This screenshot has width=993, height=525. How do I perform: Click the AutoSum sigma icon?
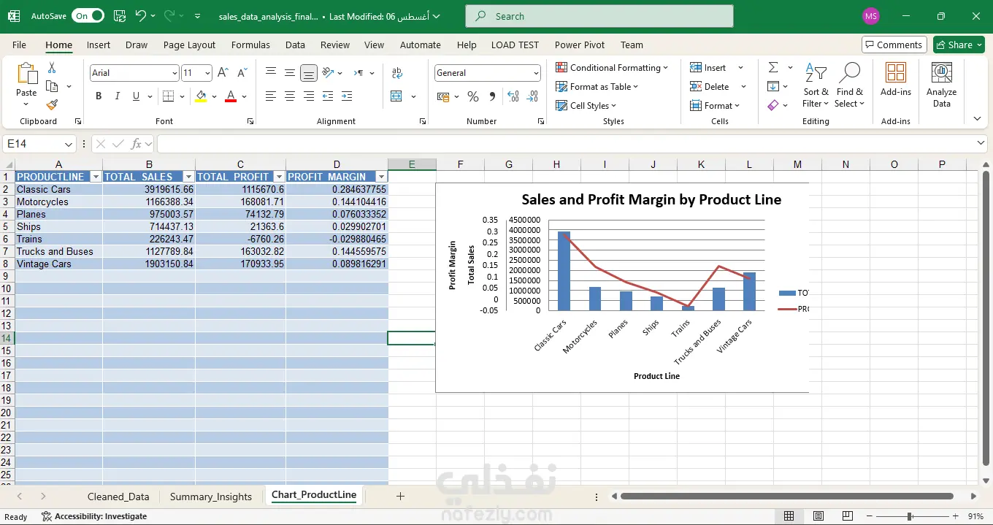pos(773,68)
